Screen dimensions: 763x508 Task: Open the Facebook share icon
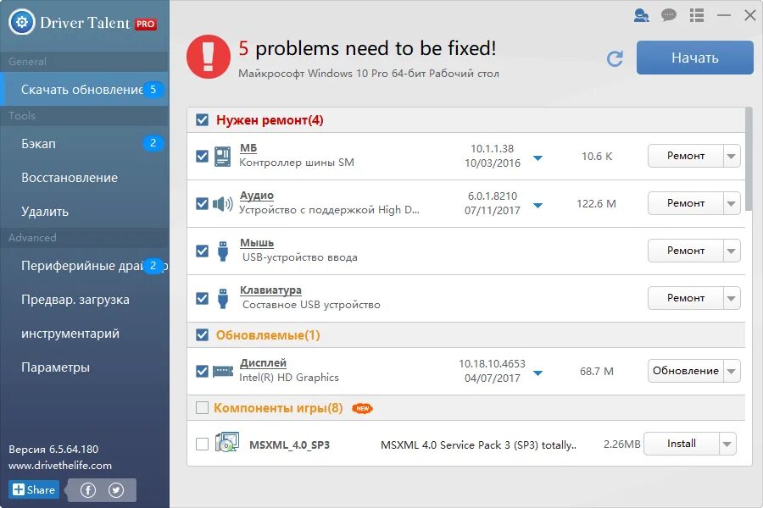88,490
